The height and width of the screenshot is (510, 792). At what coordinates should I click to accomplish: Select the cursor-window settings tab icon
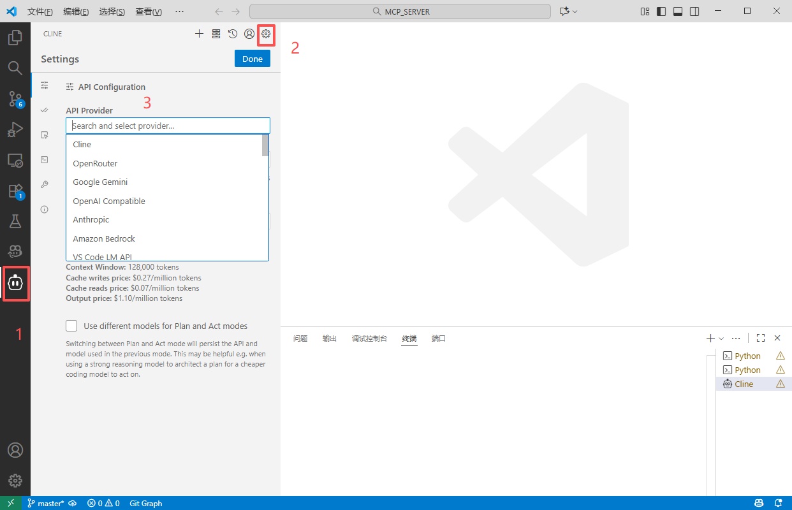click(x=44, y=135)
